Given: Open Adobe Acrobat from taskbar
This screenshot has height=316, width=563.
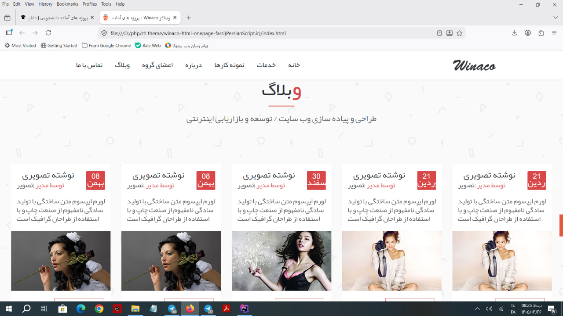Looking at the screenshot, I should (x=226, y=309).
